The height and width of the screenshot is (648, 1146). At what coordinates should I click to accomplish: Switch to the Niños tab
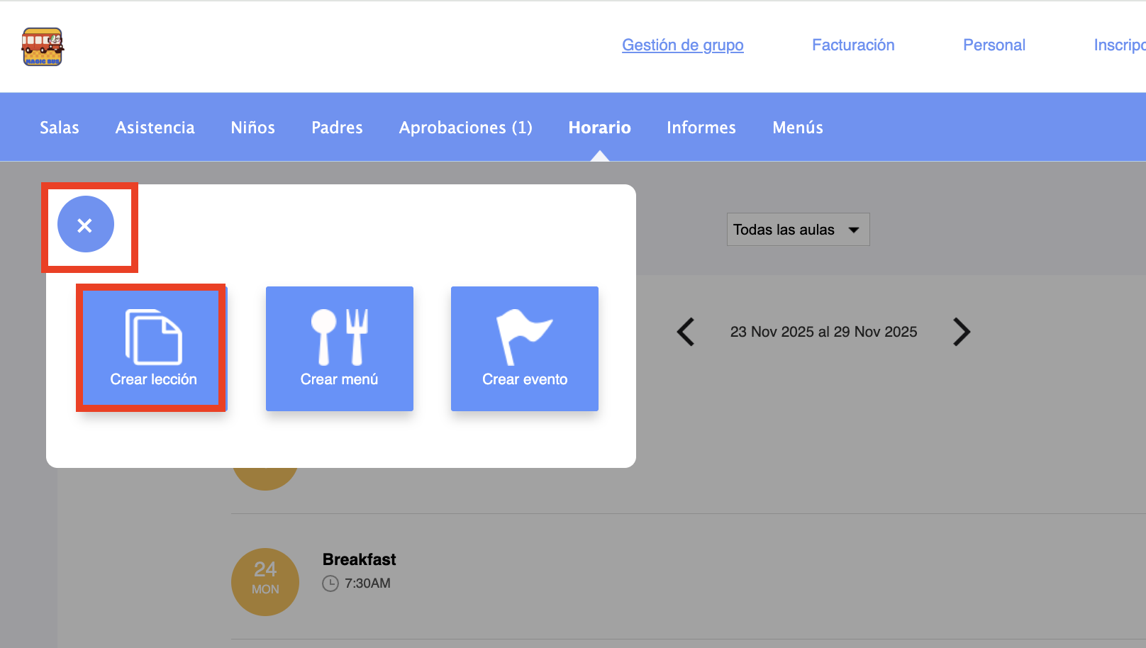coord(253,128)
